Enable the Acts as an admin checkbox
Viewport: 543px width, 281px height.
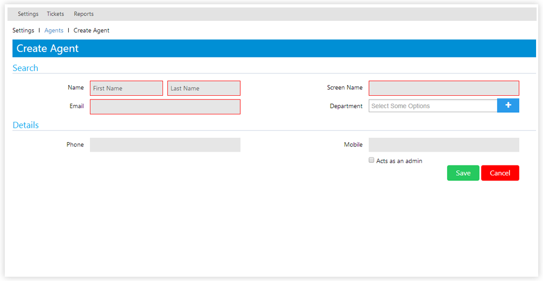tap(372, 160)
